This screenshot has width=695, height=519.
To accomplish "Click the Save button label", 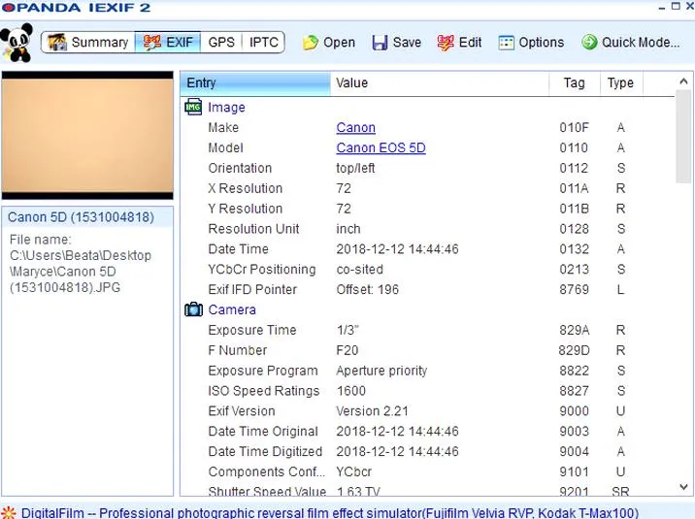I will (407, 43).
